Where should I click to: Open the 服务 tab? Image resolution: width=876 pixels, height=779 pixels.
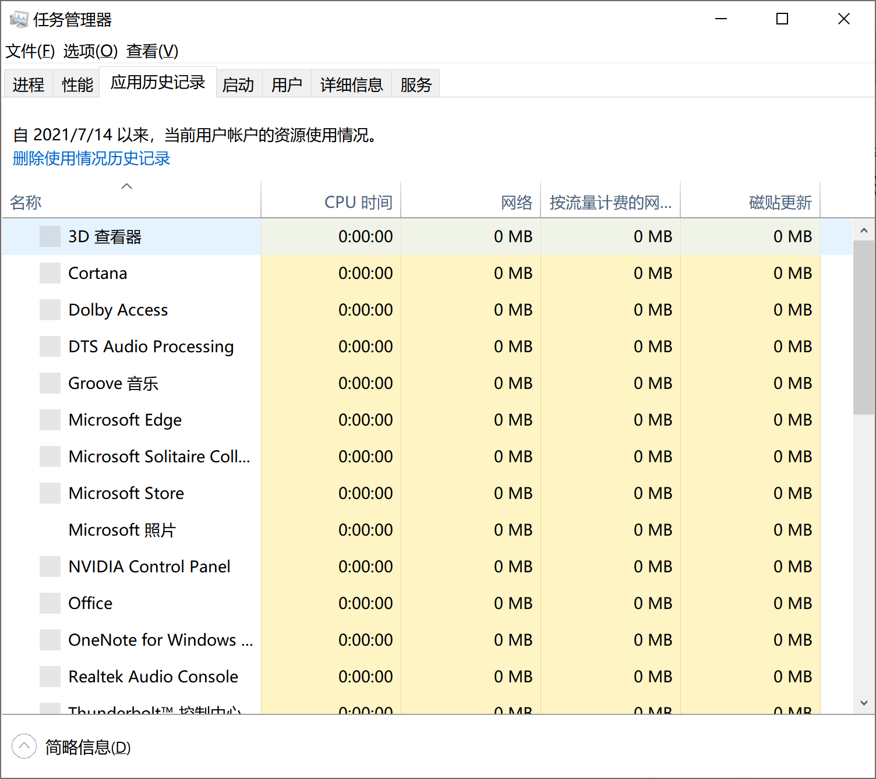tap(416, 84)
